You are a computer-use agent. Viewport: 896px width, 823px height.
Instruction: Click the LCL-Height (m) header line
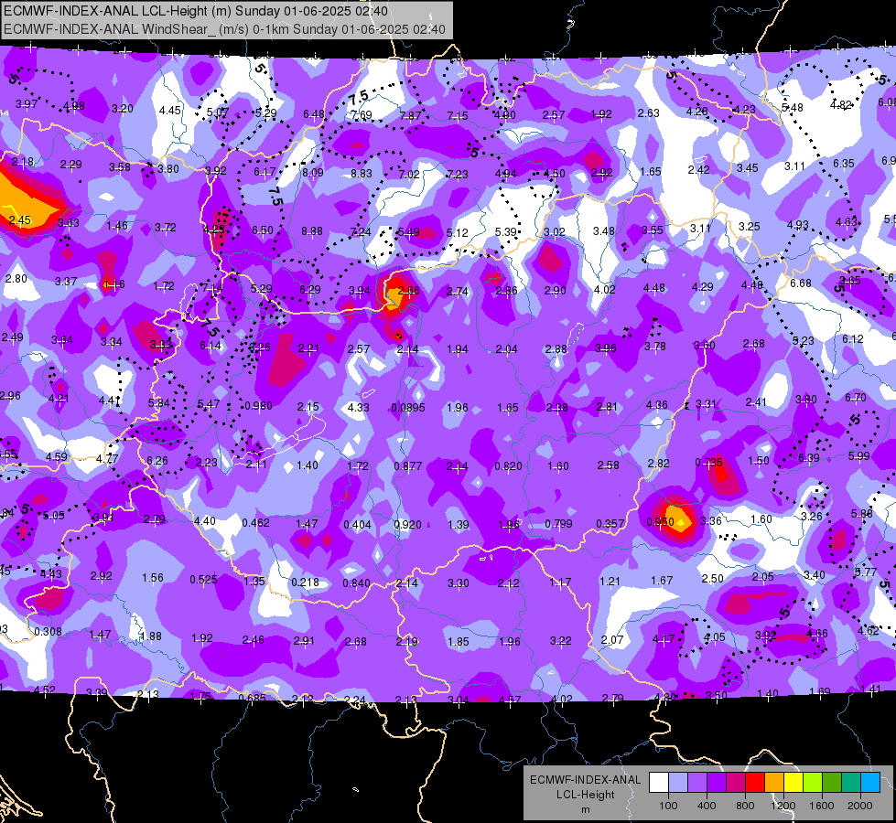196,11
